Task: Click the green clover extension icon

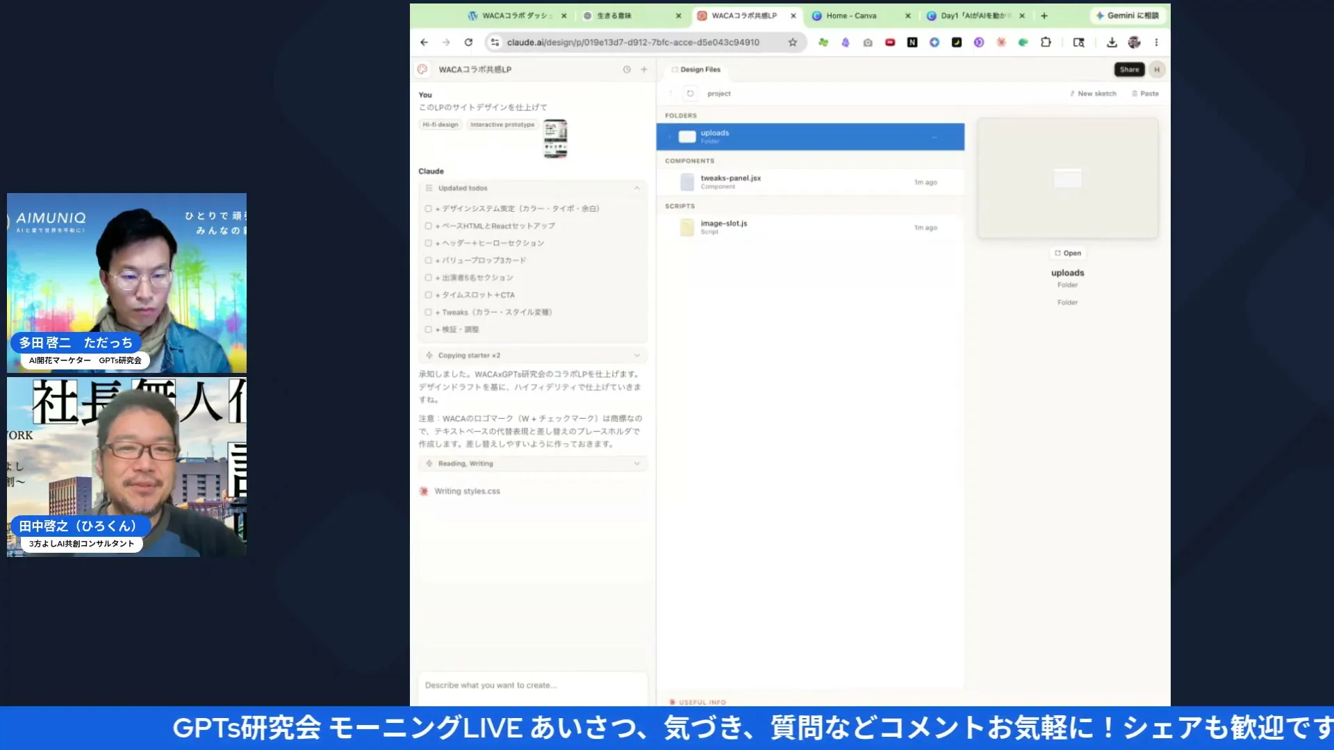Action: [x=823, y=42]
